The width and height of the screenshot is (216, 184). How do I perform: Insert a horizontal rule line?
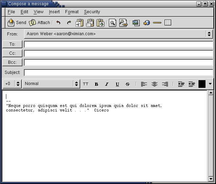(157, 23)
